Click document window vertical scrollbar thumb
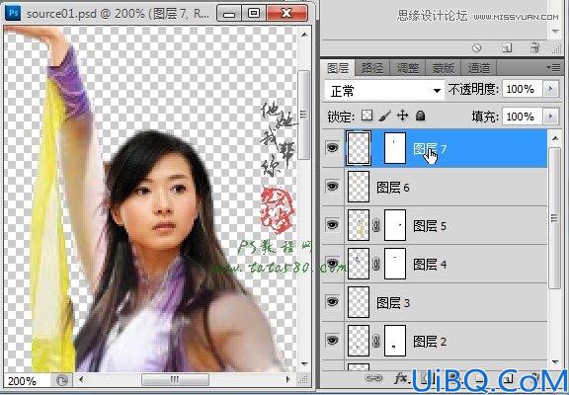Image resolution: width=569 pixels, height=395 pixels. pyautogui.click(x=303, y=115)
